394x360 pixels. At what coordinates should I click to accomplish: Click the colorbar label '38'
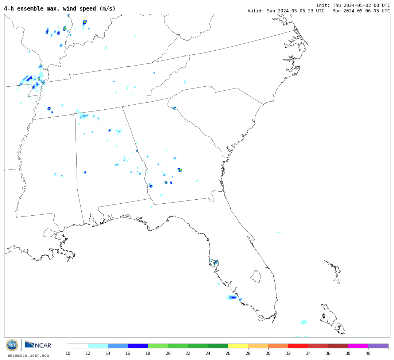(348, 353)
